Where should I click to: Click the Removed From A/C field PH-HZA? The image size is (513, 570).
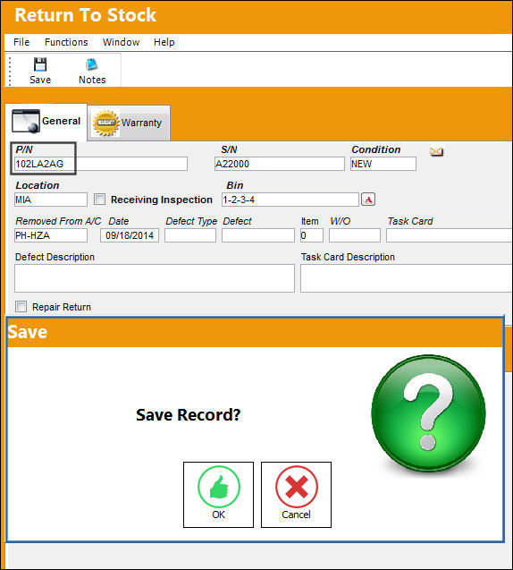coord(51,235)
